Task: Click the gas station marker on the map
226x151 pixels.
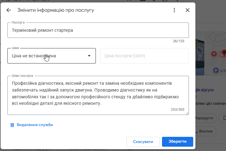Action: [215, 70]
